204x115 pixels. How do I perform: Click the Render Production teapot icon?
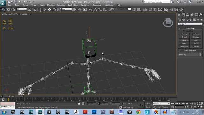click(181, 10)
